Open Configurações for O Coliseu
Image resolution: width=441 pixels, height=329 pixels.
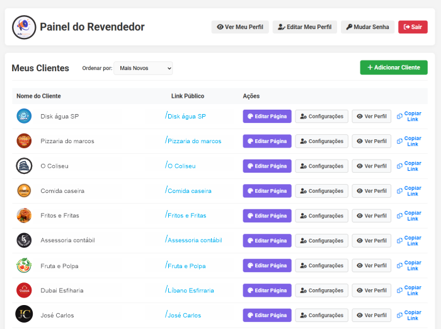pyautogui.click(x=322, y=166)
